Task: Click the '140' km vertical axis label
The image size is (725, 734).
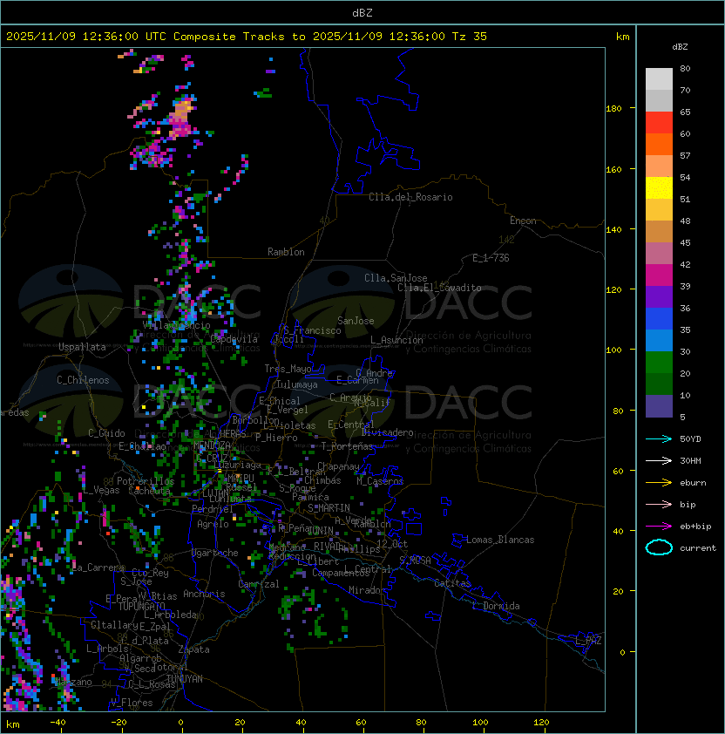Action: pos(613,229)
